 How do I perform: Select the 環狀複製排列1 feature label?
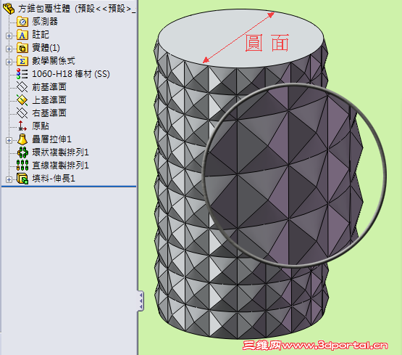[61, 152]
